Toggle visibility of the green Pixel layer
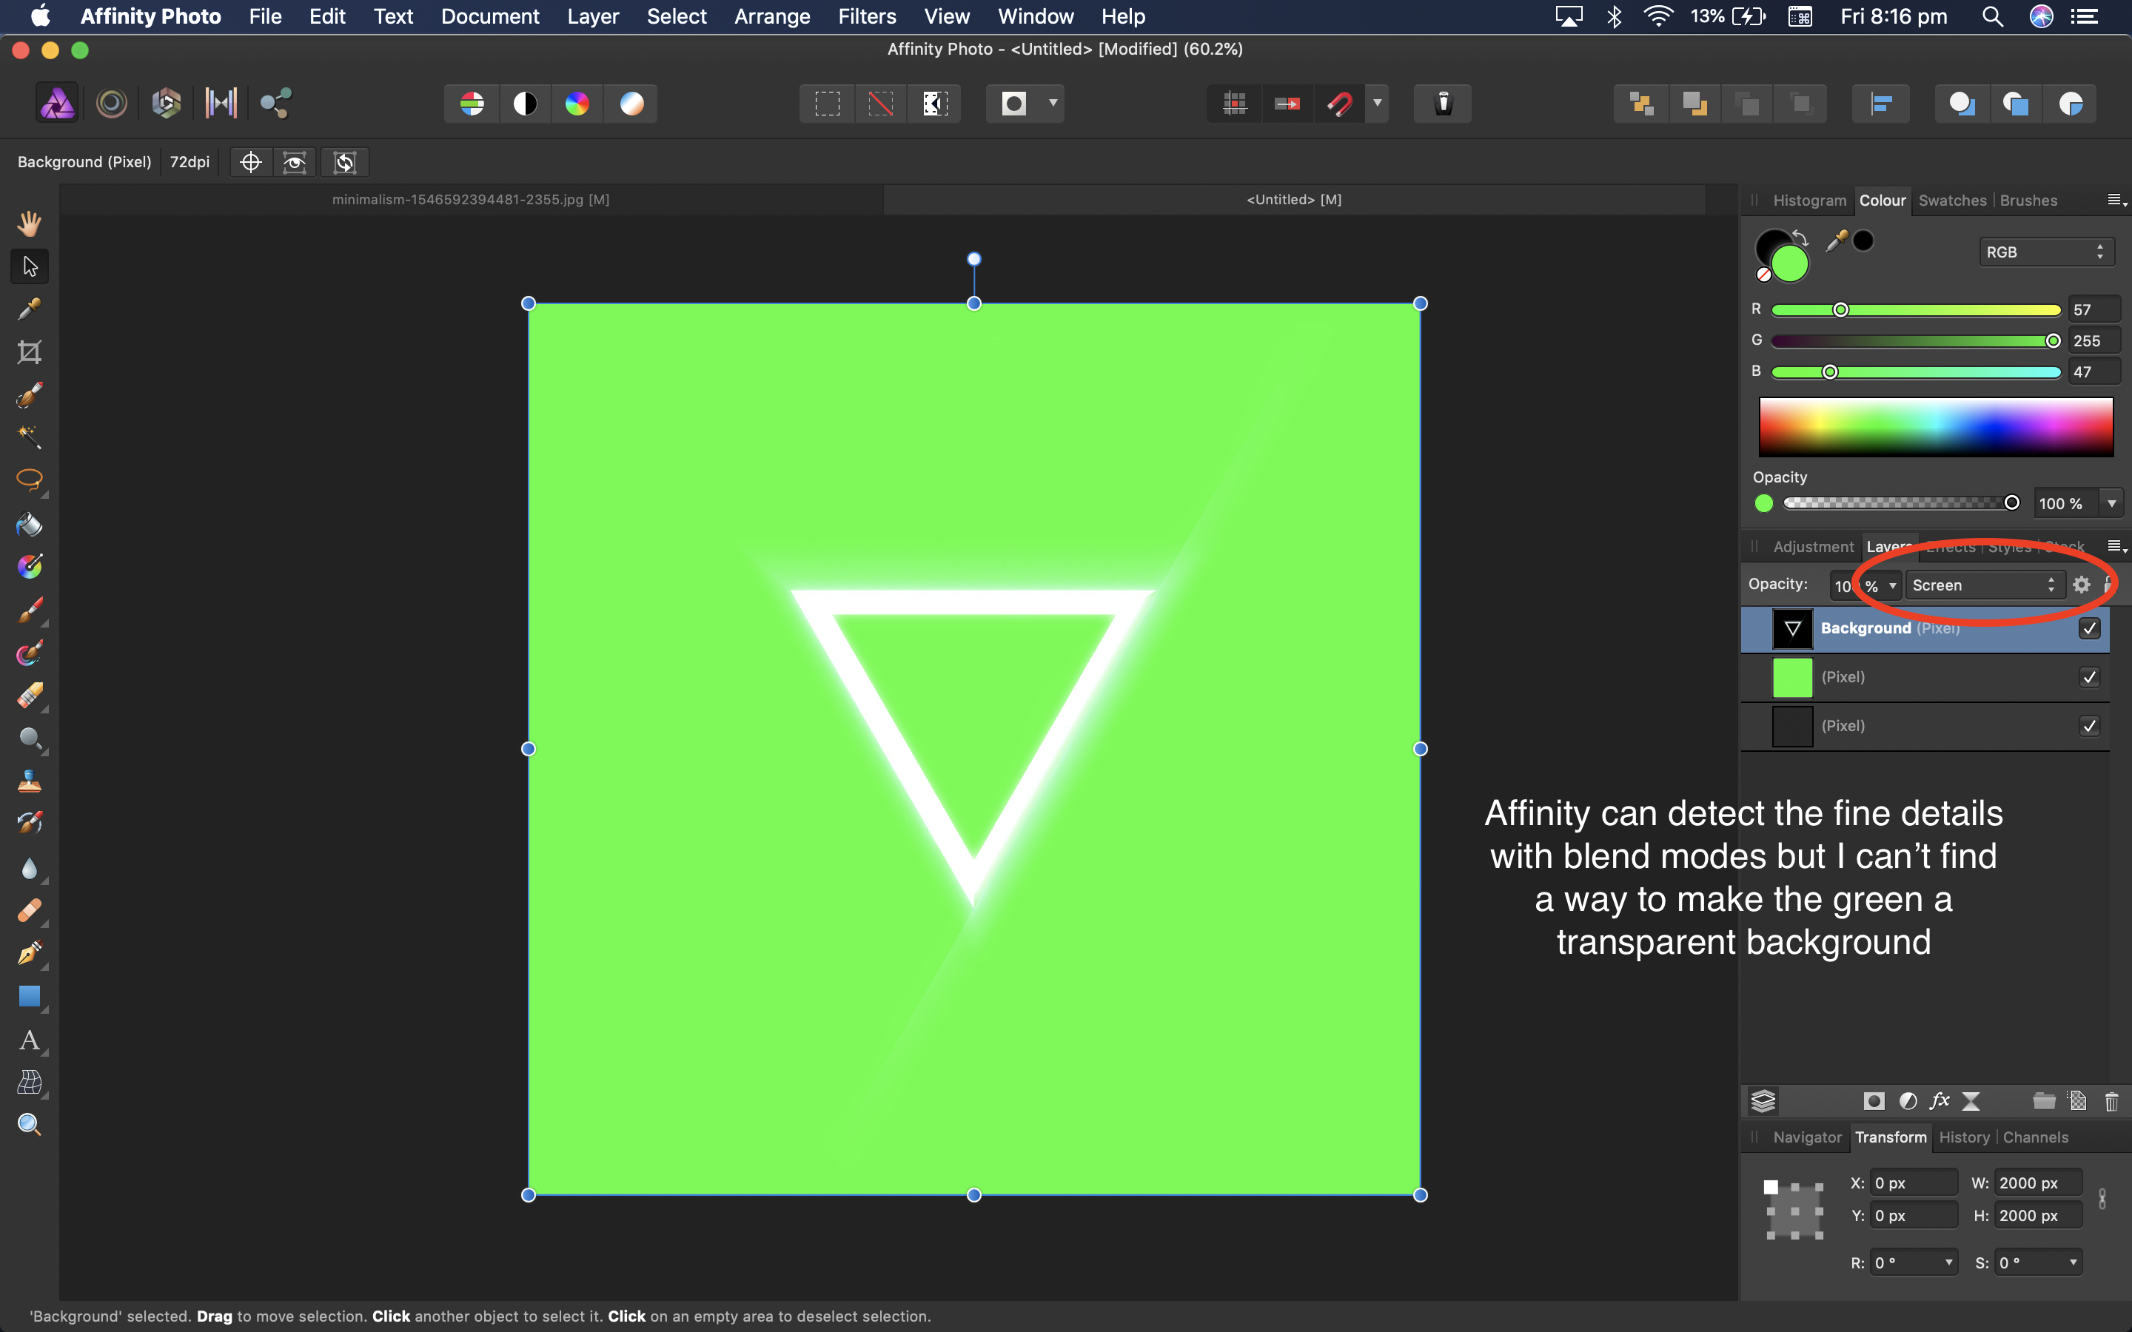Image resolution: width=2132 pixels, height=1332 pixels. pos(2089,676)
